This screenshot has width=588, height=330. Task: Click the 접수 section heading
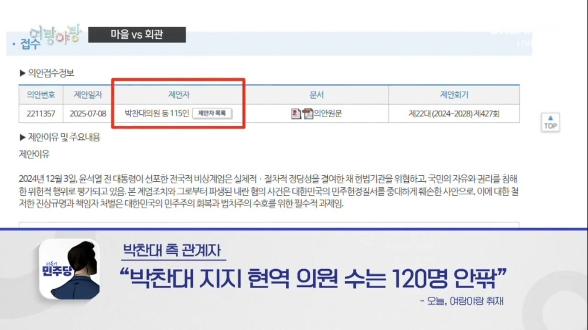(30, 46)
